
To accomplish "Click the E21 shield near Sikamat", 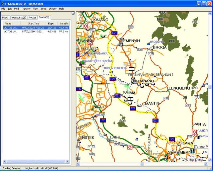I will [x=172, y=139].
